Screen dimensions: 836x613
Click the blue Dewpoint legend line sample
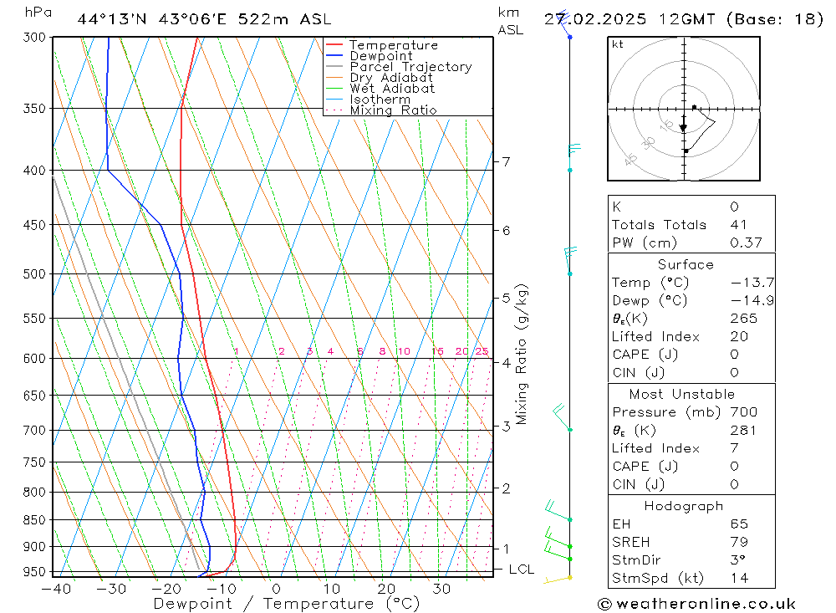coord(334,55)
